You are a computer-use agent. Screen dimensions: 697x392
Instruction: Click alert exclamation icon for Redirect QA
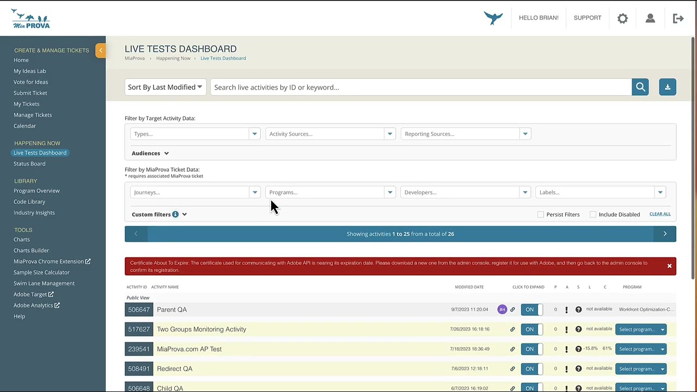pyautogui.click(x=566, y=369)
